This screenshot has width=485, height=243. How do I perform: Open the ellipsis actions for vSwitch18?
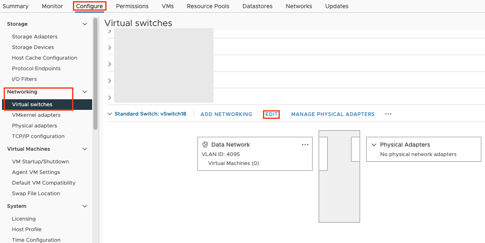tap(388, 114)
